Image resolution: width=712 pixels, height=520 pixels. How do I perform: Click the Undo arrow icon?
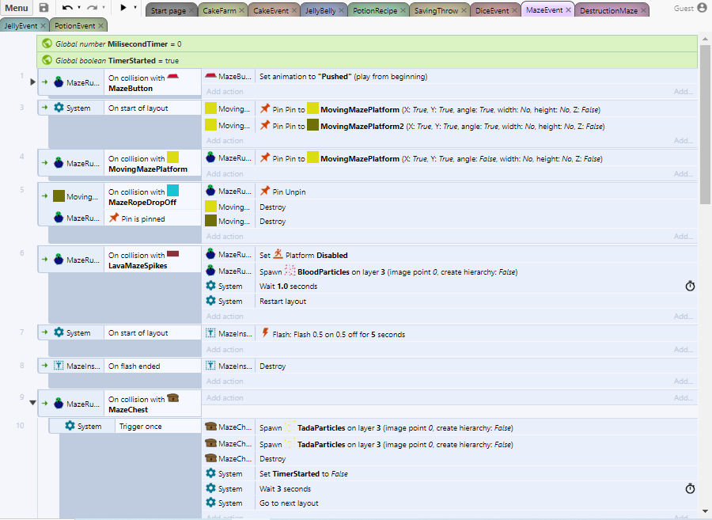click(x=67, y=8)
